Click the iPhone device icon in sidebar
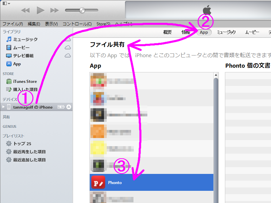Image resolution: width=271 pixels, height=203 pixels. pos(9,107)
